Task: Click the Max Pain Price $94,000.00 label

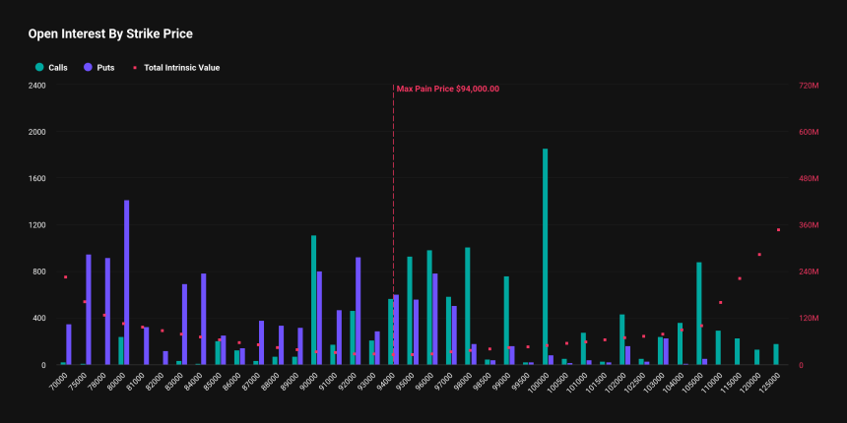Action: (x=448, y=89)
